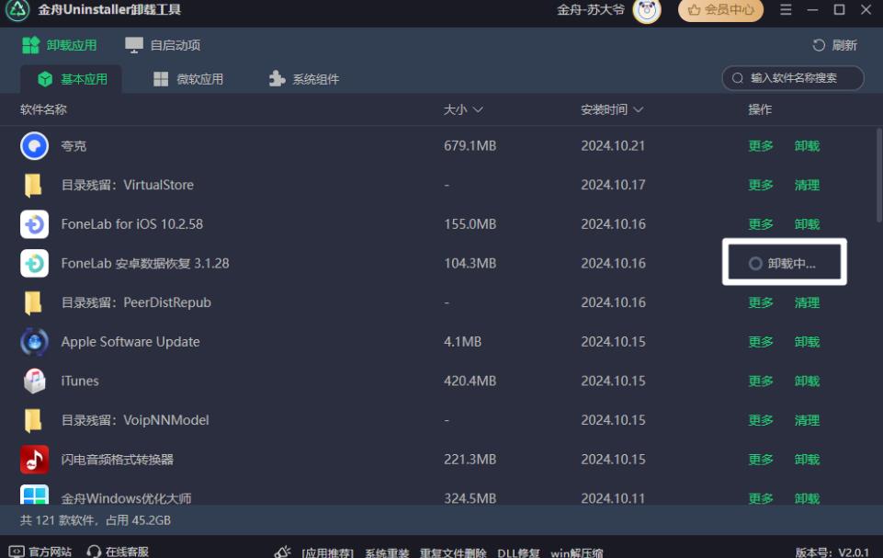Select the 夸克 app name
Image resolution: width=883 pixels, height=558 pixels.
(74, 146)
